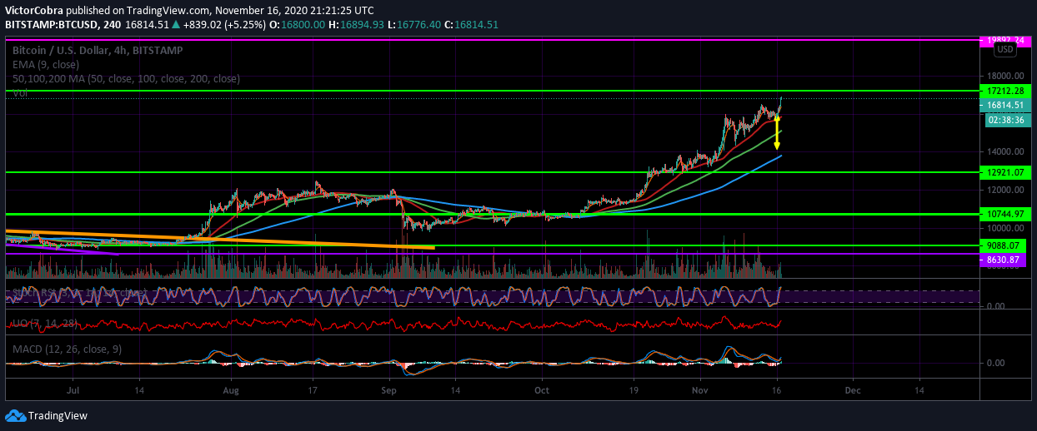1037x431 pixels.
Task: Click the green up-triangle price change icon
Action: tap(178, 24)
